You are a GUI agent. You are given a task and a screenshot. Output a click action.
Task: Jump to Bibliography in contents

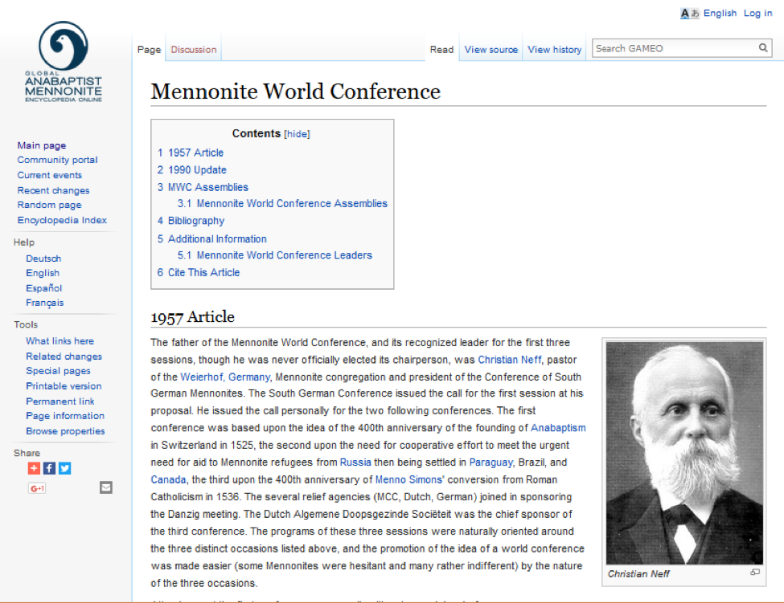point(196,221)
